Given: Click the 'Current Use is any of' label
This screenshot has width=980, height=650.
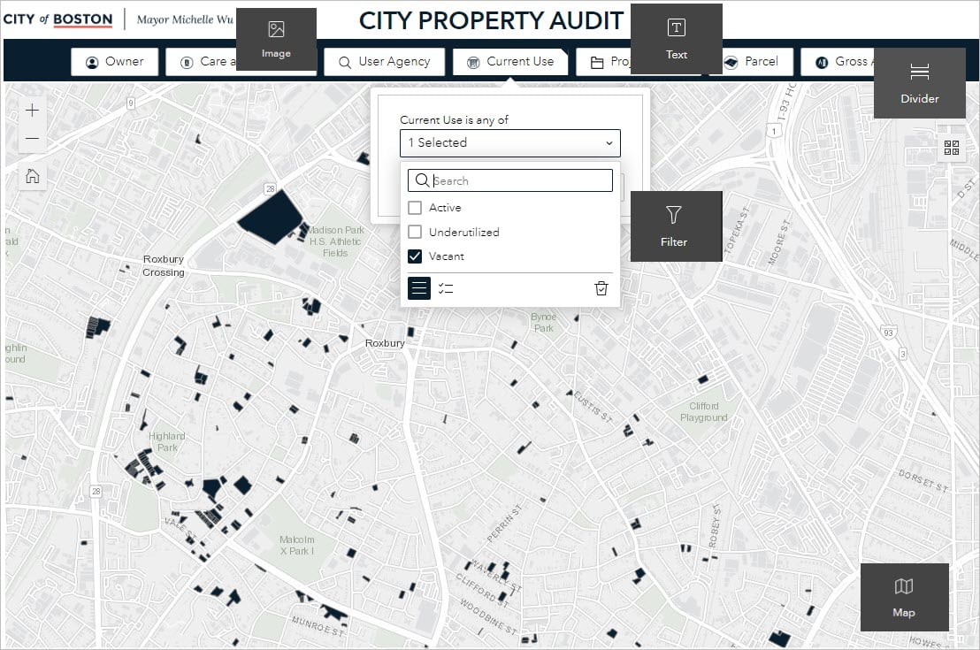Looking at the screenshot, I should click(x=454, y=120).
